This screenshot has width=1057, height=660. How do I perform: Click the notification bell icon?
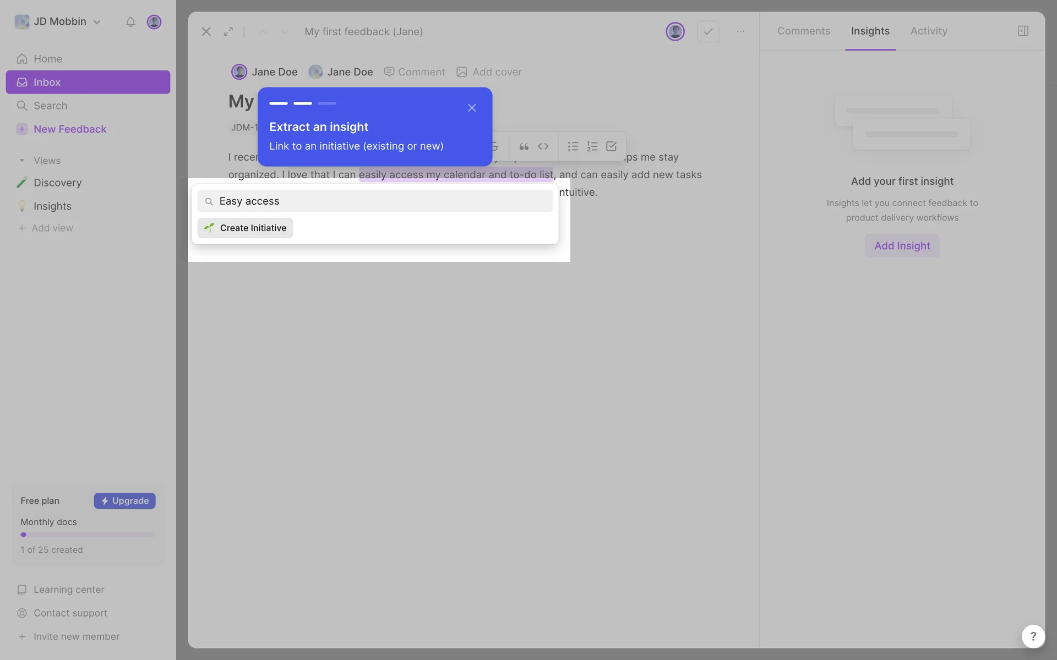click(130, 22)
